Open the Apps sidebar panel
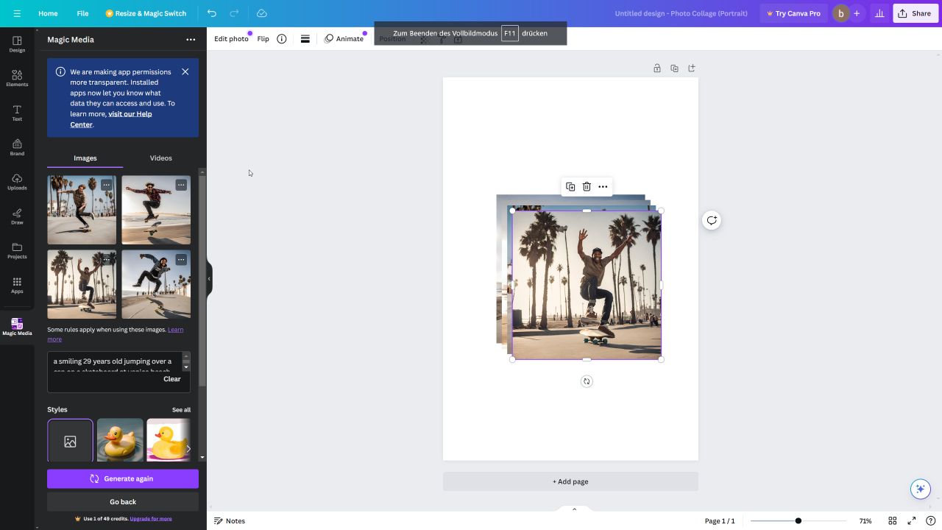942x530 pixels. click(17, 286)
